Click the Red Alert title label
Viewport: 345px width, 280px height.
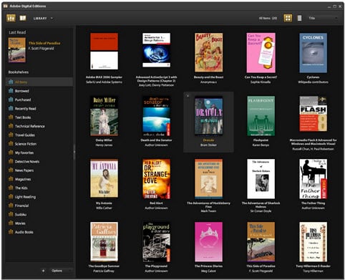[x=156, y=203]
